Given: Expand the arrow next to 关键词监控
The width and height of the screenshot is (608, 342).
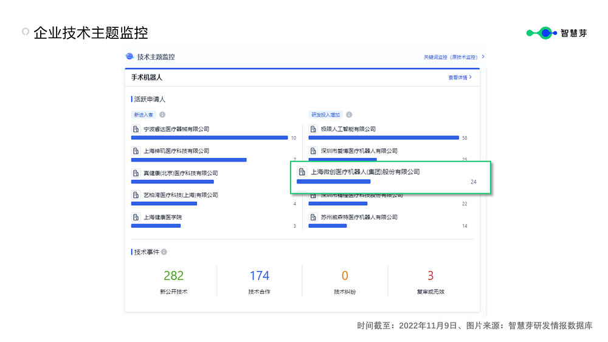Looking at the screenshot, I should [483, 56].
